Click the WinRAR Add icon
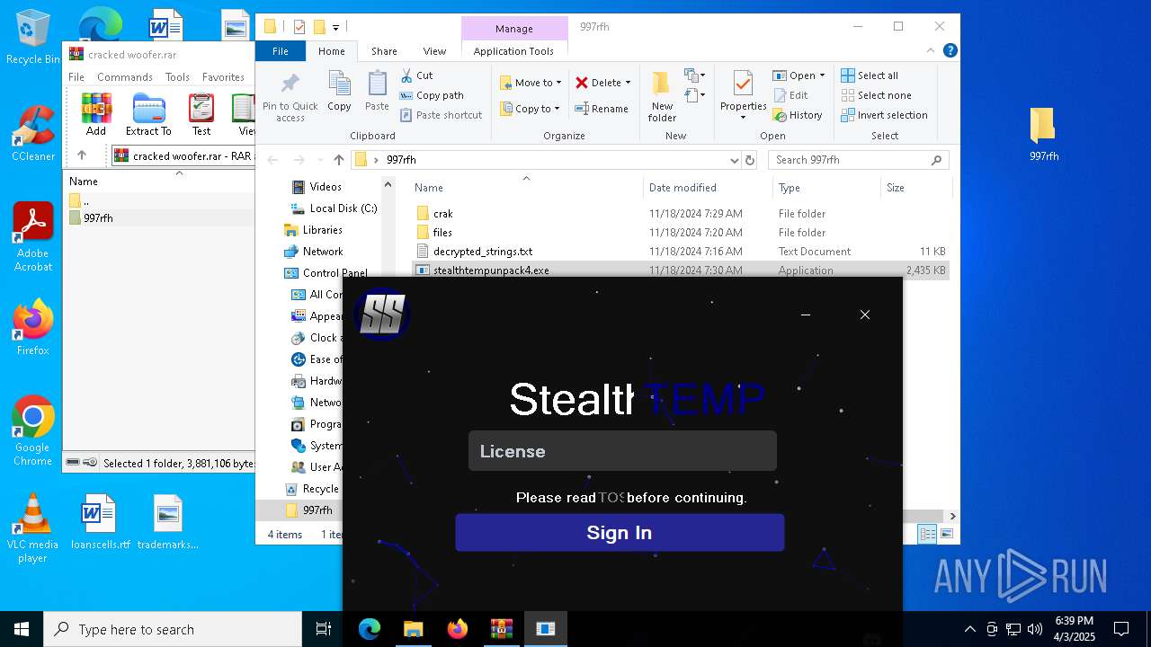Screen dimensions: 1151x647 coord(96,114)
